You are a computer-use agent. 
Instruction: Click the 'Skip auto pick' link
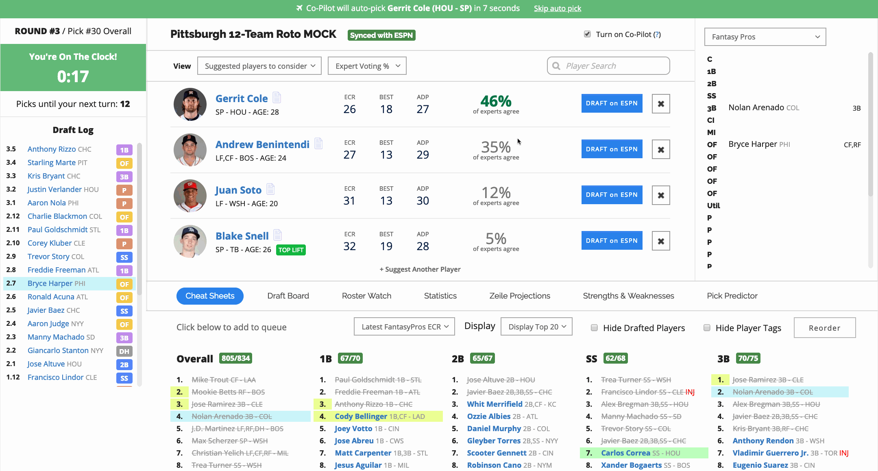click(558, 8)
